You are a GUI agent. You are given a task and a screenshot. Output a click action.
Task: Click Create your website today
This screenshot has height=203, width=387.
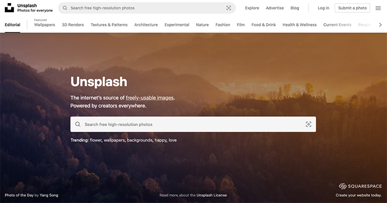coord(358,195)
